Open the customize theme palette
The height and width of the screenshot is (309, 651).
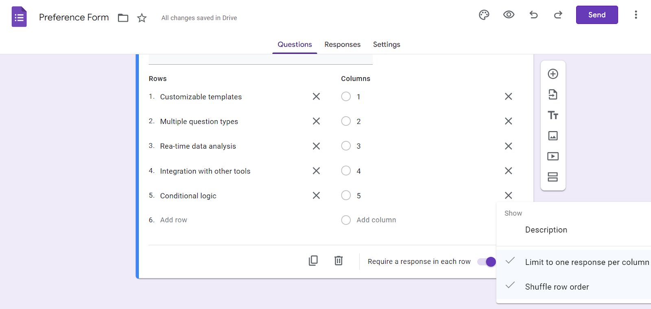484,15
